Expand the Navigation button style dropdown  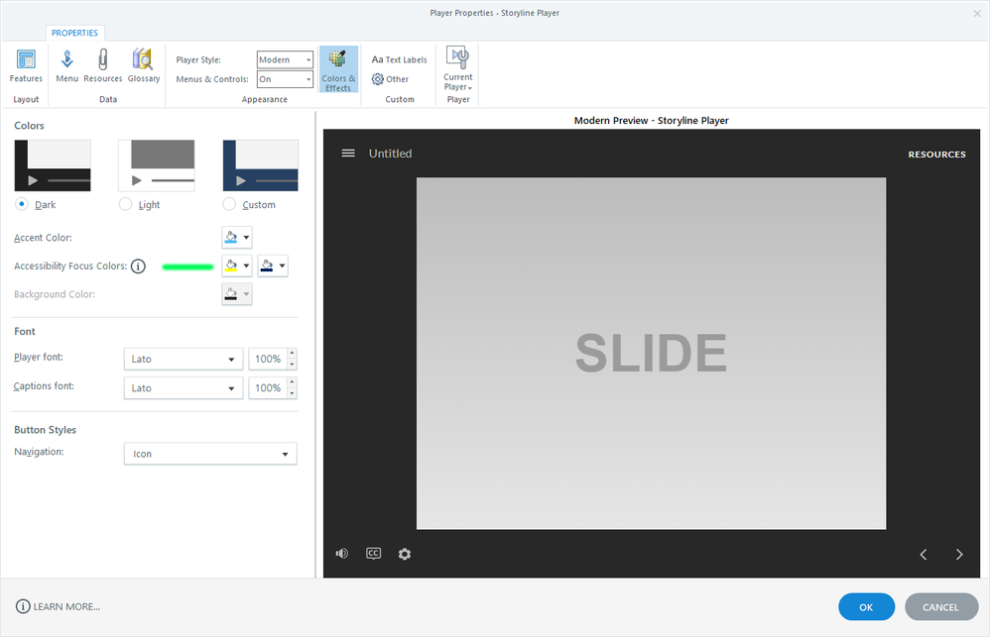click(x=210, y=454)
